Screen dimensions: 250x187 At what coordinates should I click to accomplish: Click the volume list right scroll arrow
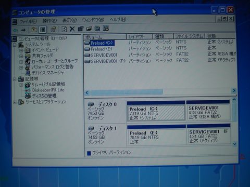pyautogui.click(x=234, y=90)
